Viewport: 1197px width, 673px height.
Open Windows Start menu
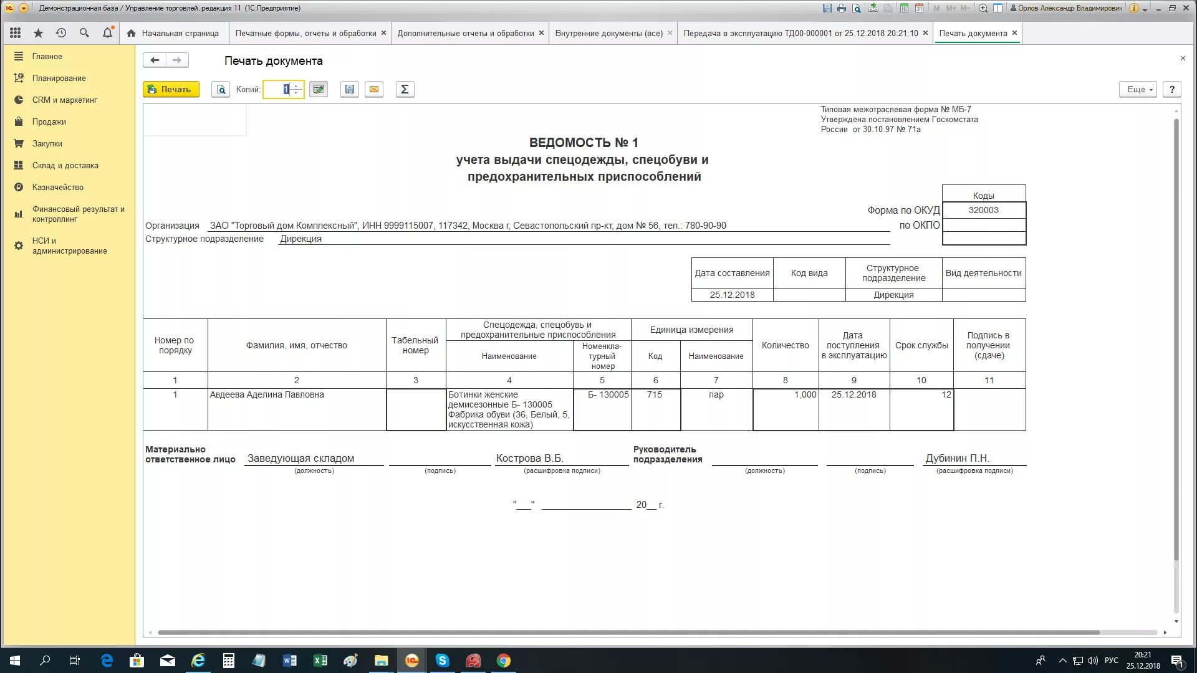14,661
